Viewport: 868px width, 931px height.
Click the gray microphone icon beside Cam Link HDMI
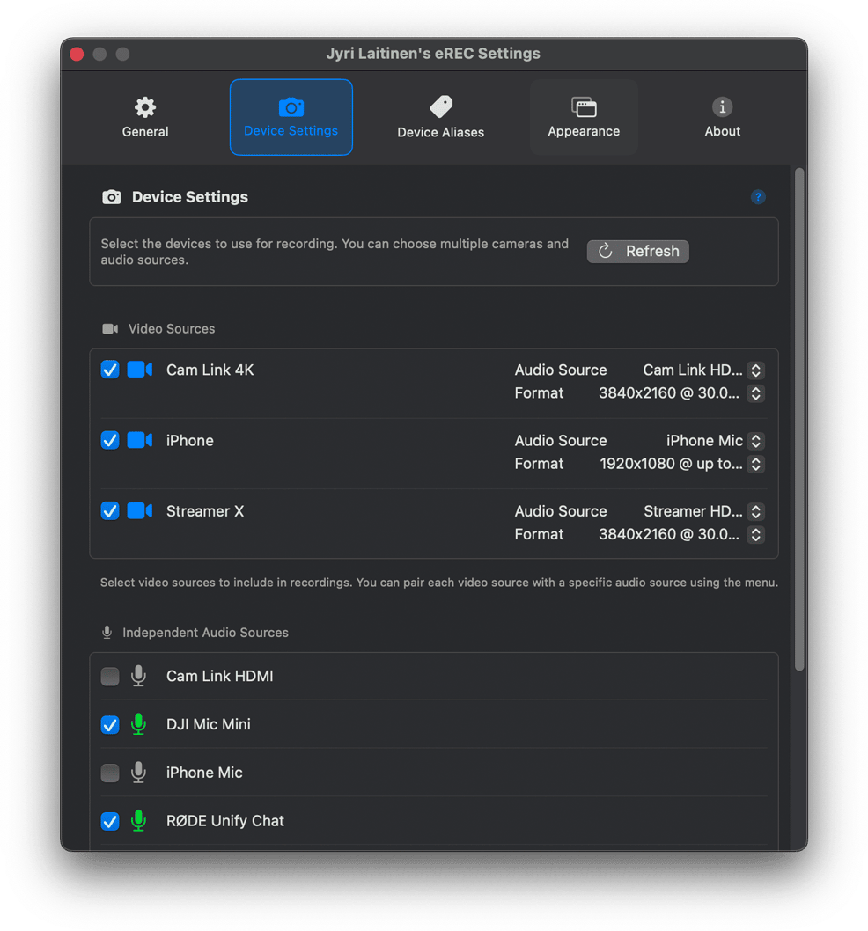pos(138,676)
